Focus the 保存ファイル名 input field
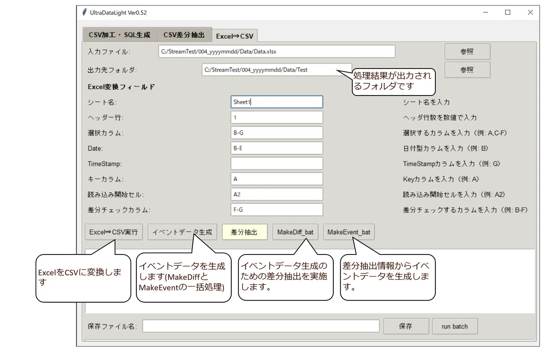Image resolution: width=542 pixels, height=350 pixels. click(261, 326)
